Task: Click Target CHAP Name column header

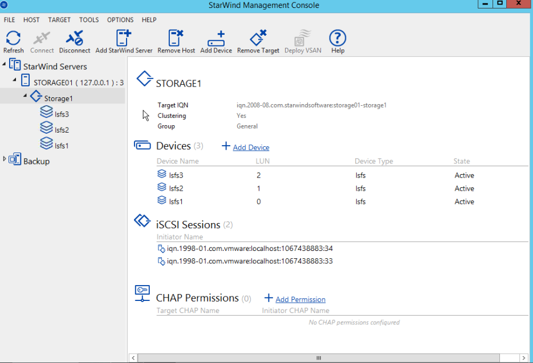Action: pyautogui.click(x=188, y=311)
